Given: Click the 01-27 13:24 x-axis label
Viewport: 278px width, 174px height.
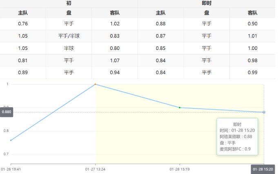Looking at the screenshot, I should pos(95,168).
